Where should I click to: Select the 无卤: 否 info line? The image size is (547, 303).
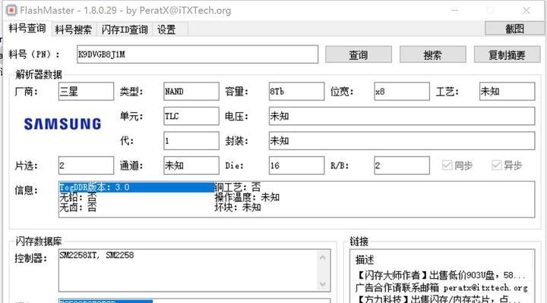pyautogui.click(x=77, y=208)
